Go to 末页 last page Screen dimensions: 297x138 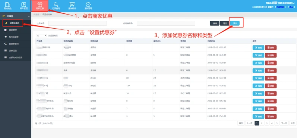click(293, 123)
